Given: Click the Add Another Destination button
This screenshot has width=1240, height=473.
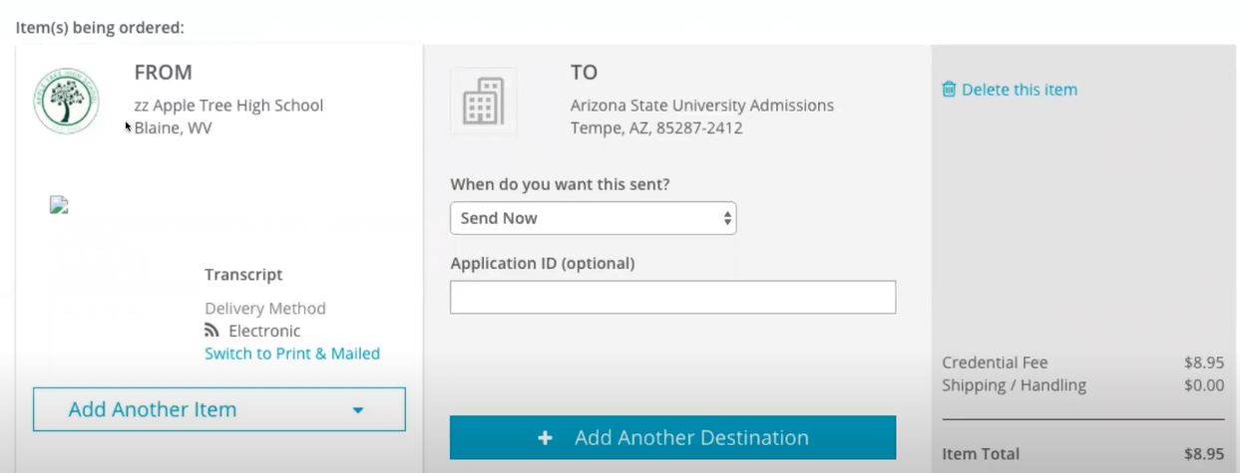Looking at the screenshot, I should 672,438.
